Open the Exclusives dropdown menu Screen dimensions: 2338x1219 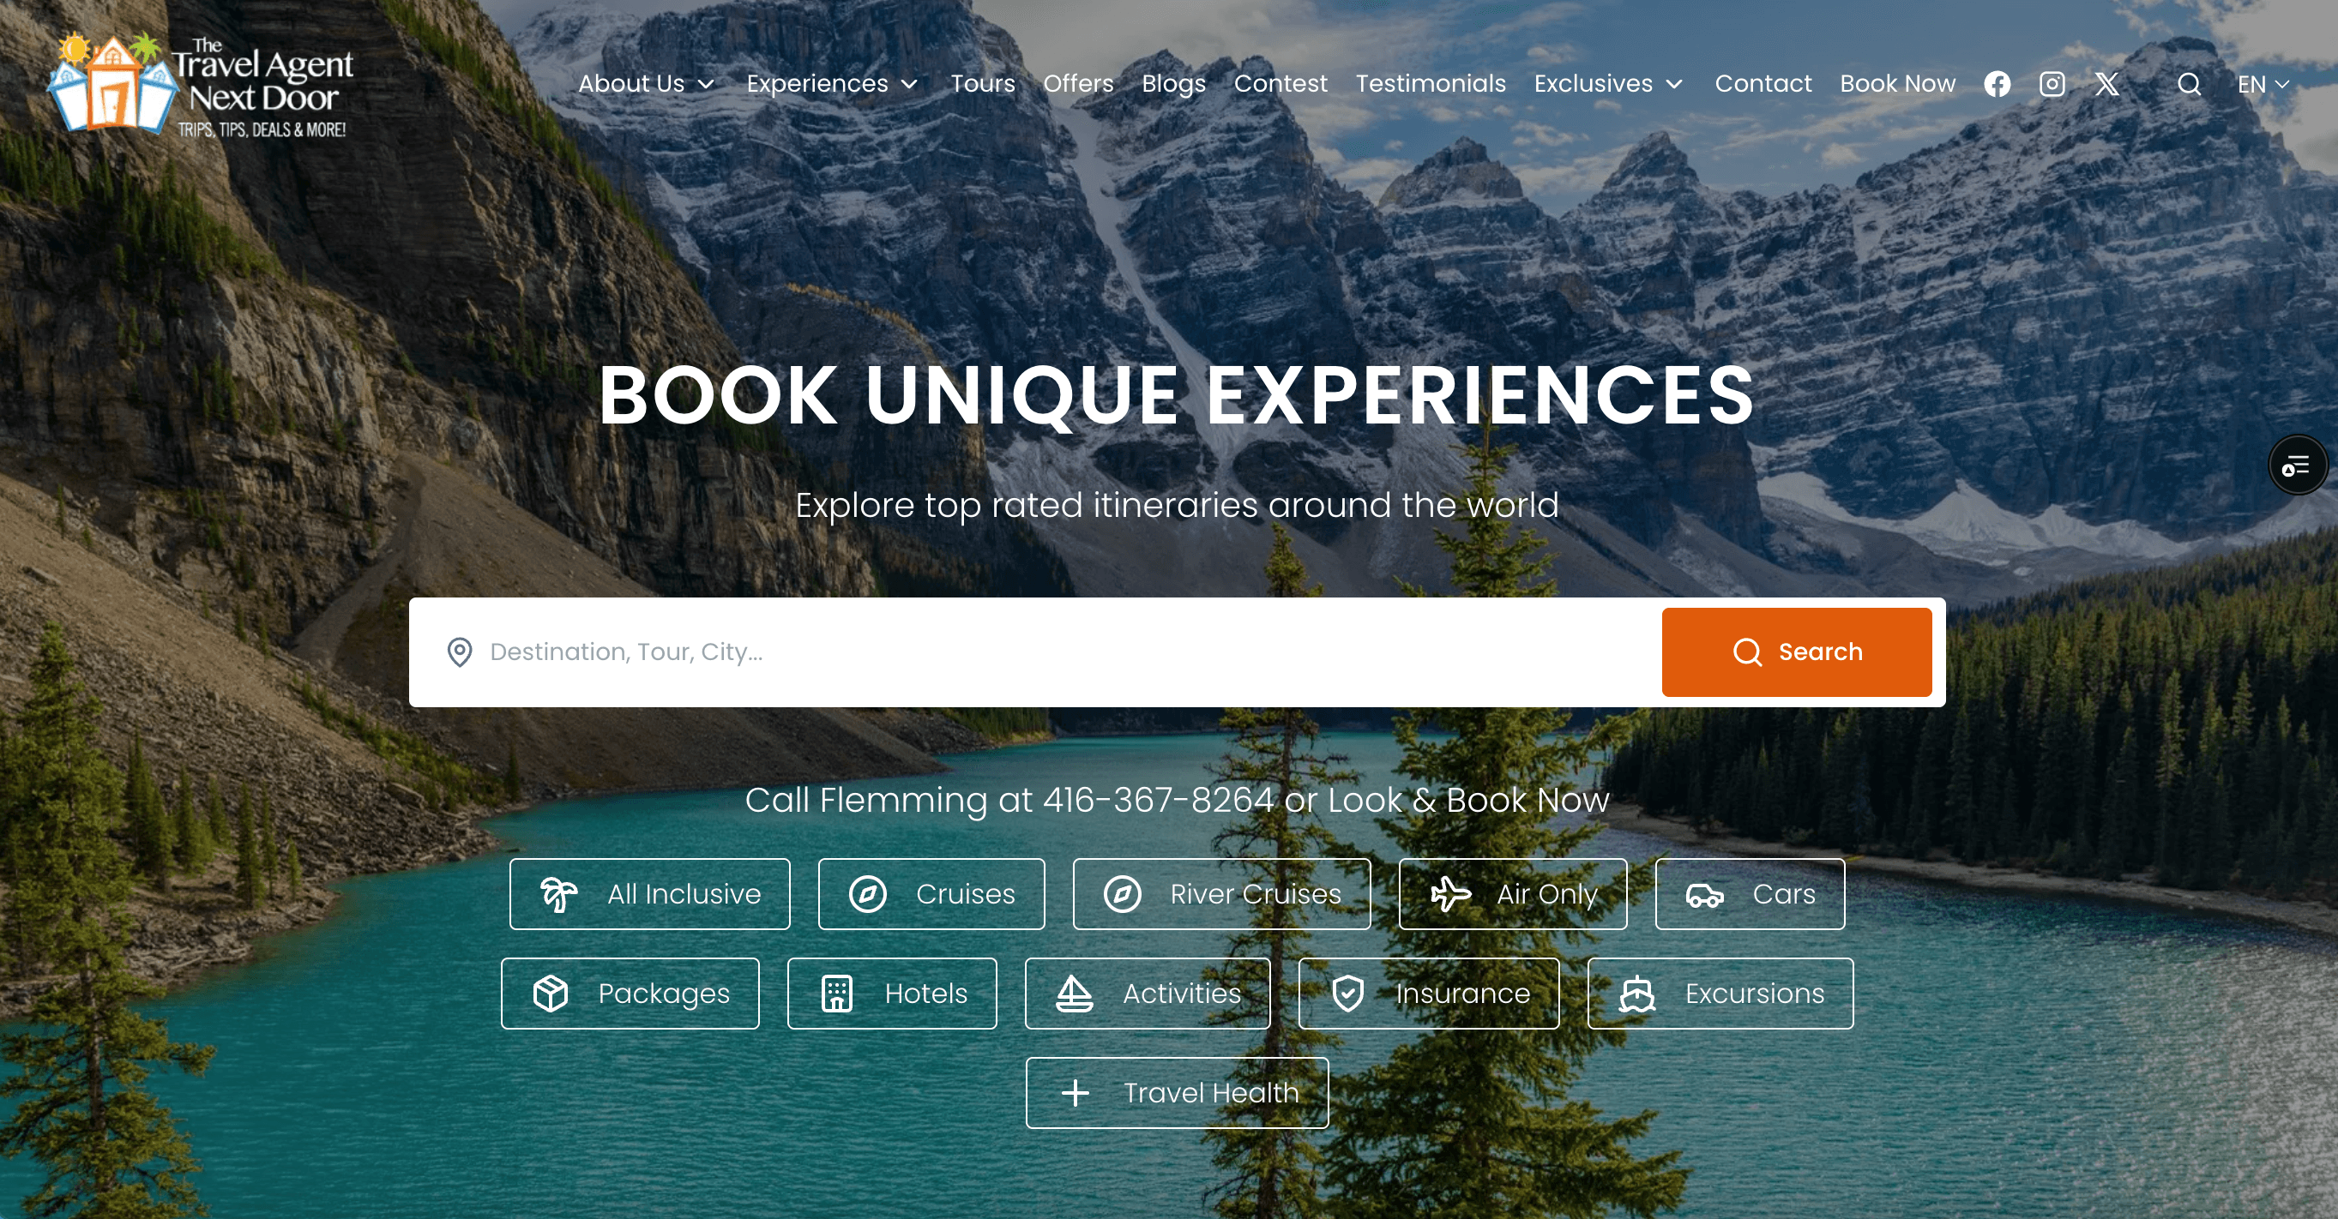pos(1608,84)
